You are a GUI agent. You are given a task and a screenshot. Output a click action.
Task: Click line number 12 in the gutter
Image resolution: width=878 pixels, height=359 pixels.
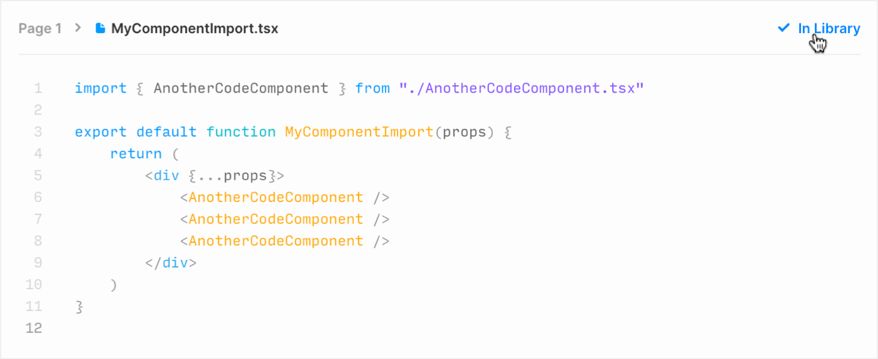point(34,328)
